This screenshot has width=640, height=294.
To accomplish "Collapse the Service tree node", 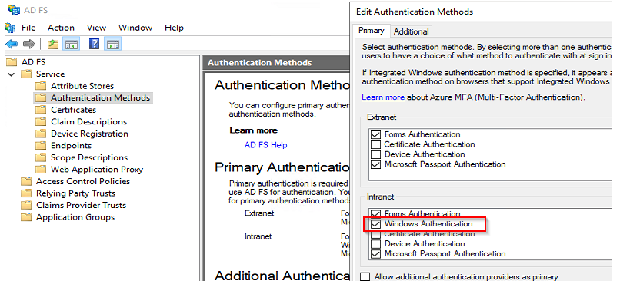I will pos(12,74).
